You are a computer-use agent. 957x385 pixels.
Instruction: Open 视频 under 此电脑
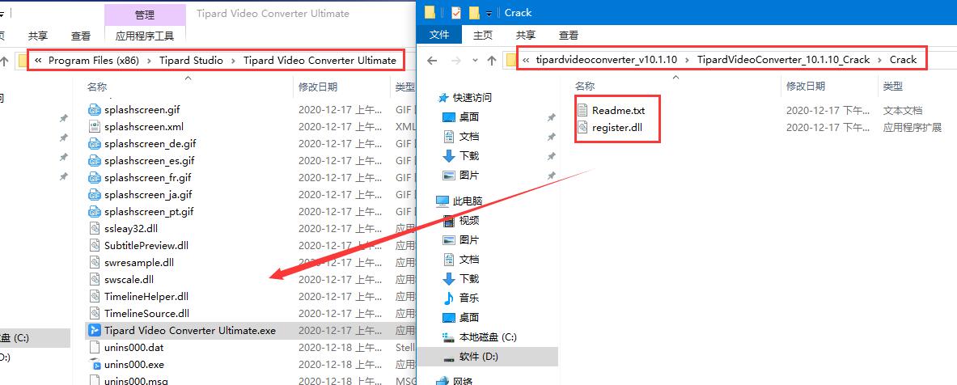[468, 220]
